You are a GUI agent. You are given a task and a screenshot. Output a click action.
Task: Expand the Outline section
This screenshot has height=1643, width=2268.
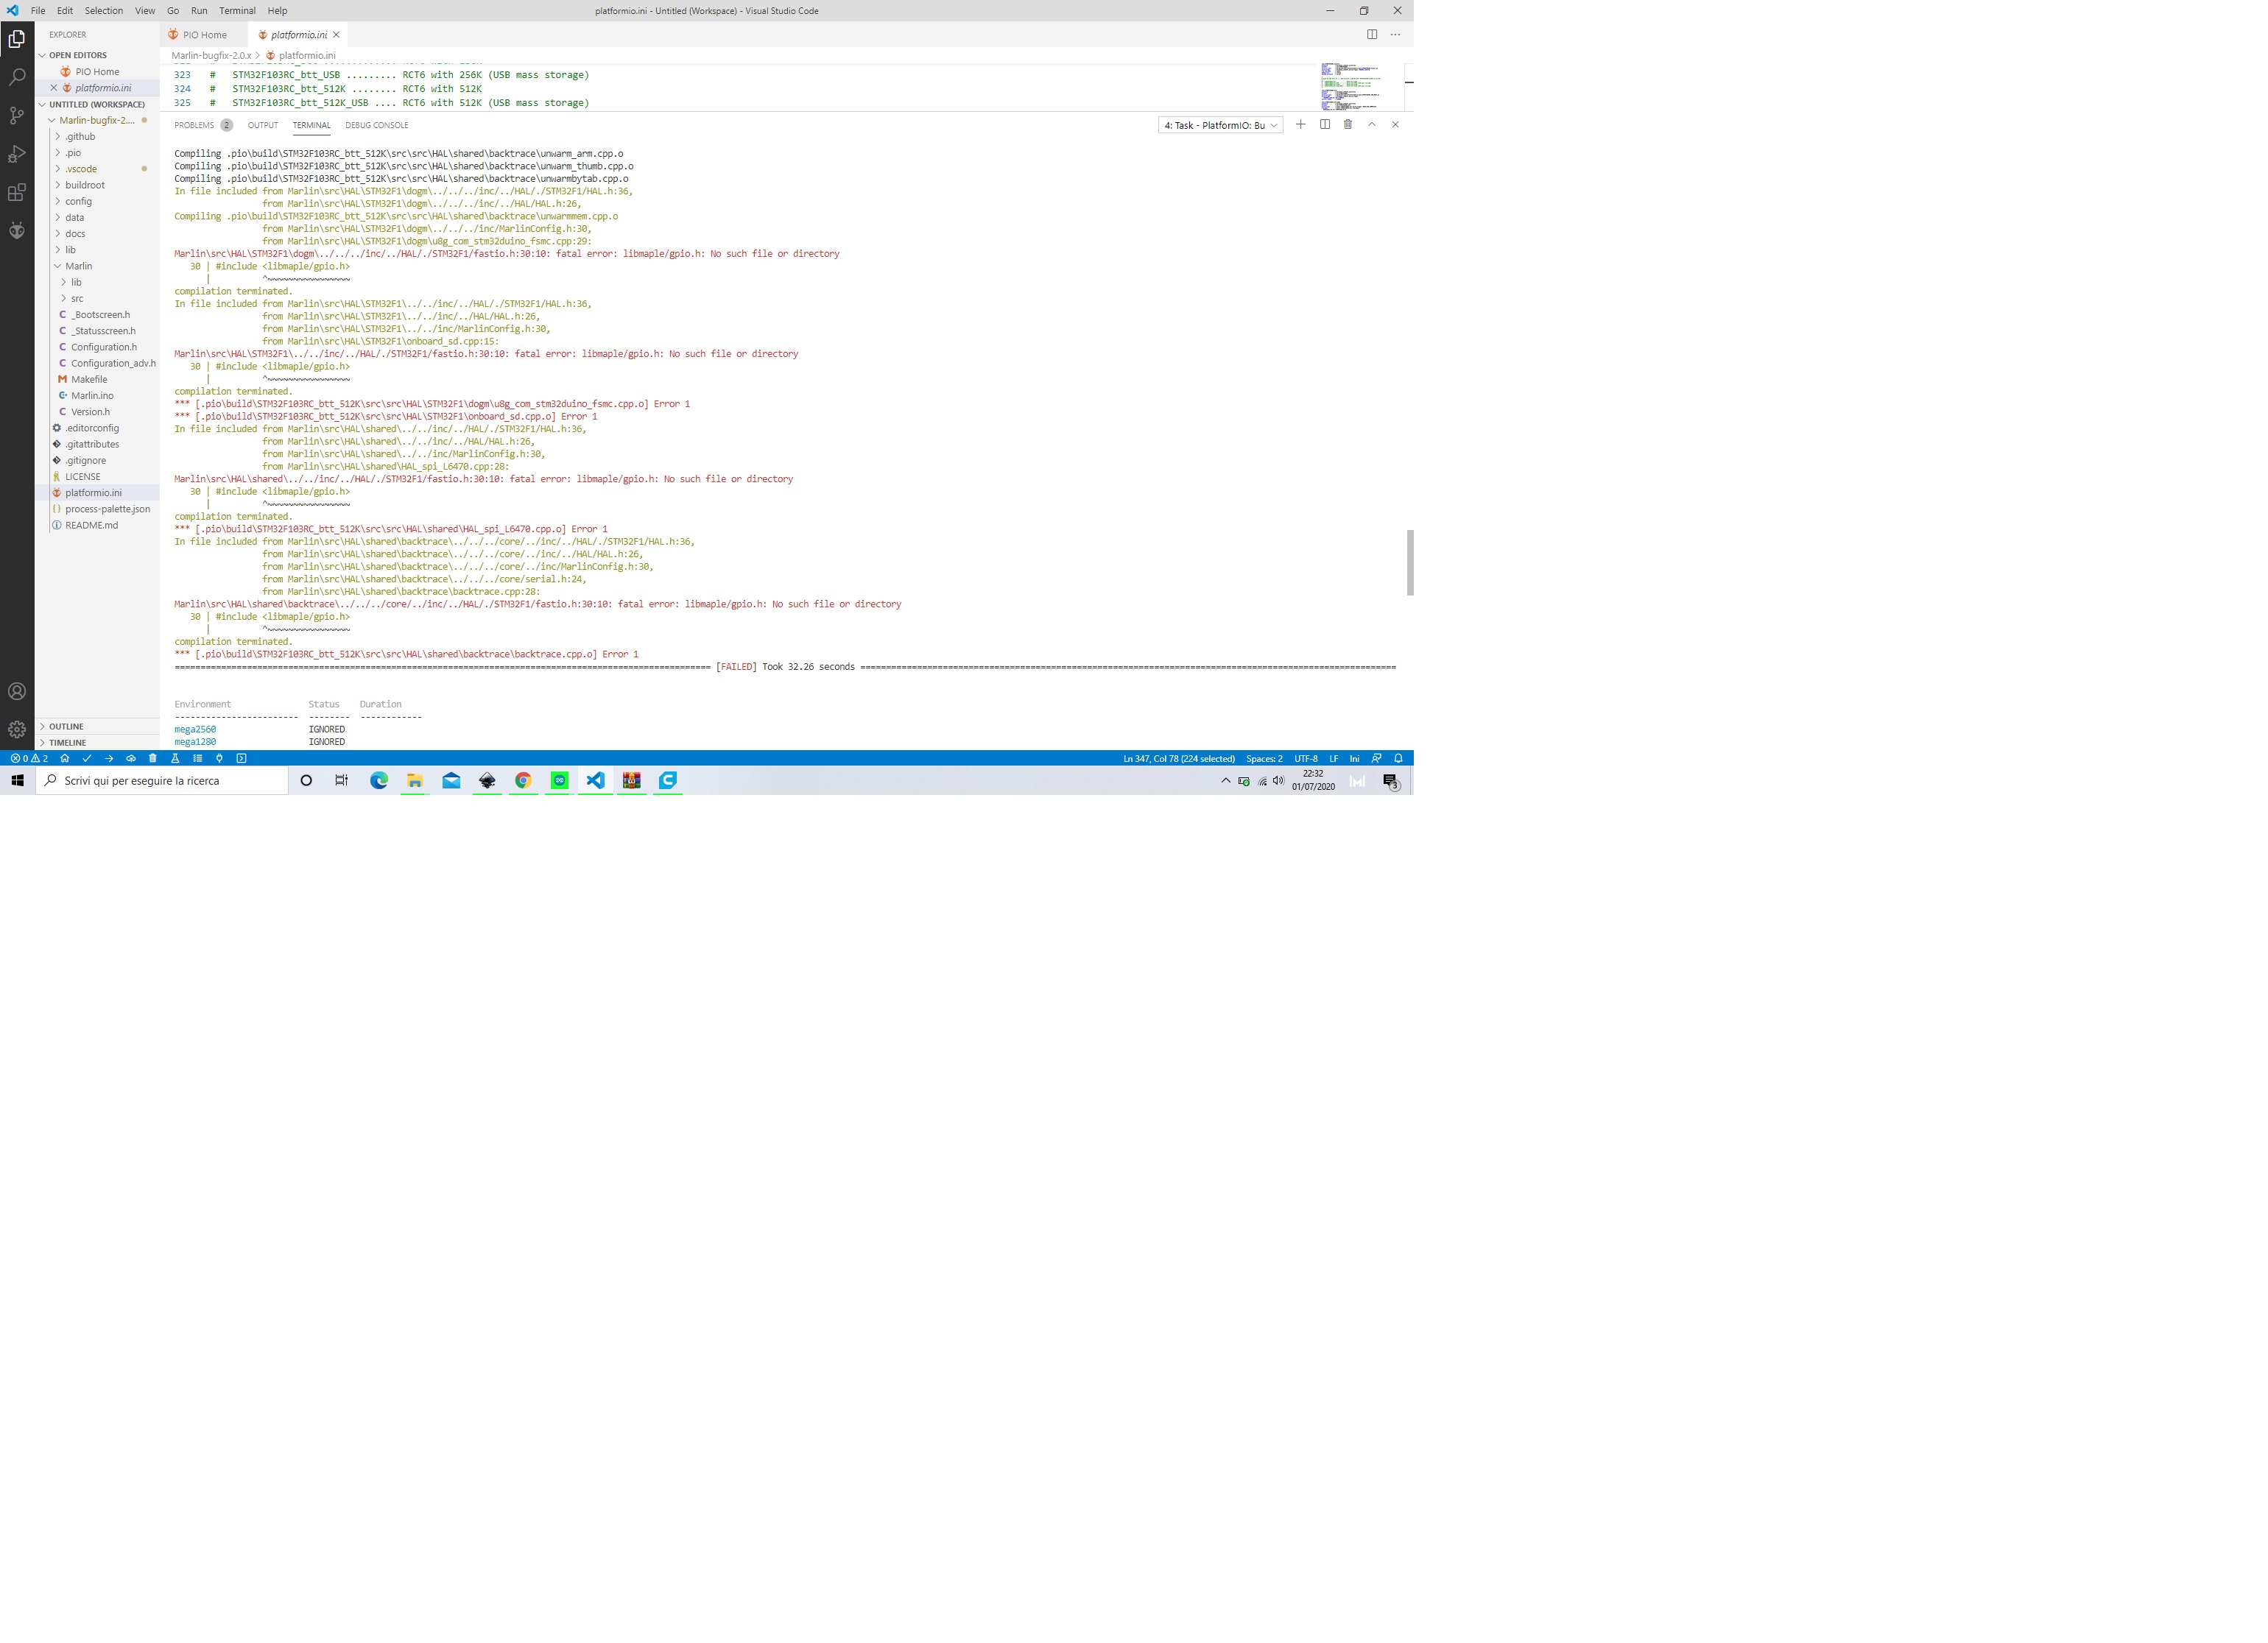pyautogui.click(x=97, y=727)
